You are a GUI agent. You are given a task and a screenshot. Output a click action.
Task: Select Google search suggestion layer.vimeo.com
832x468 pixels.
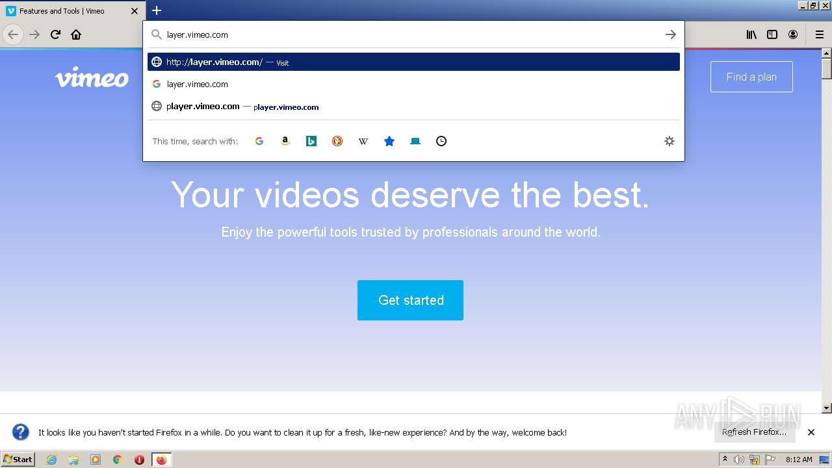pyautogui.click(x=413, y=84)
